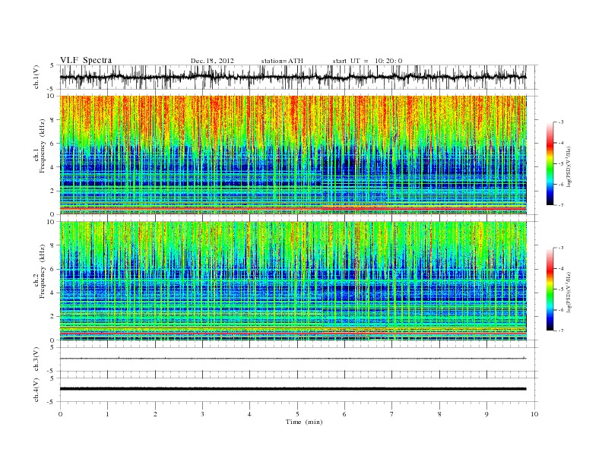Image resolution: width=602 pixels, height=465 pixels.
Task: Click the time axis tick label "10" at right end
Action: pyautogui.click(x=534, y=414)
